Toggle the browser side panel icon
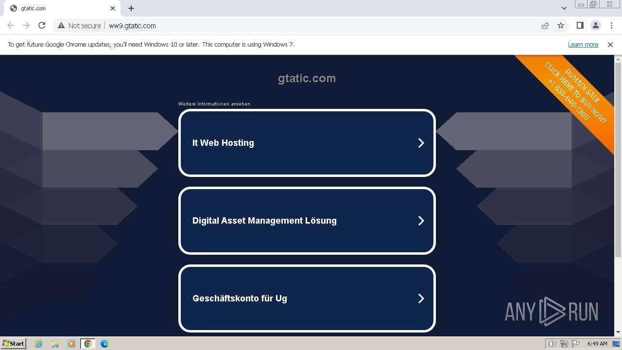 (x=580, y=25)
